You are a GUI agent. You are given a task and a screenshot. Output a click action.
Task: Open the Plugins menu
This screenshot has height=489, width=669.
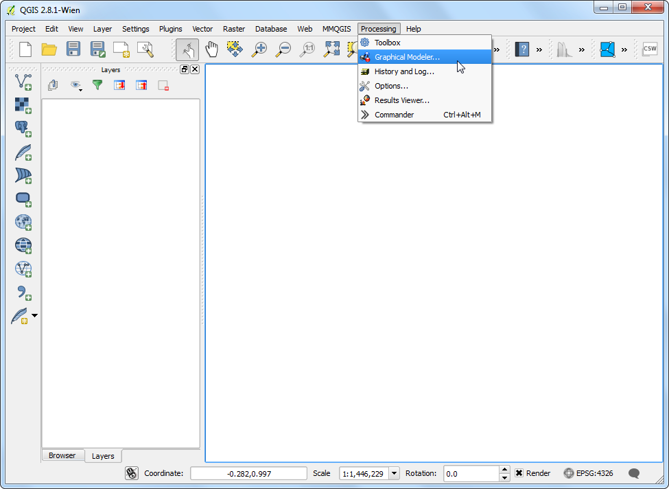point(171,29)
